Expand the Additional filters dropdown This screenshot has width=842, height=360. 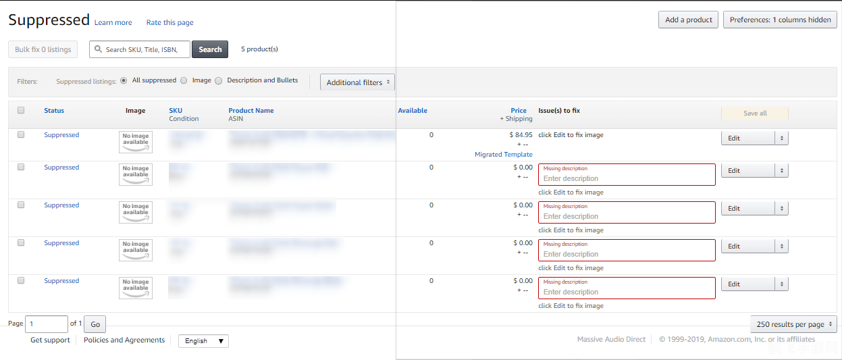357,82
